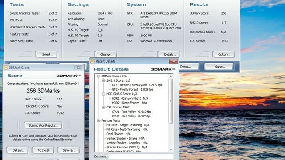Select HDR2 - Deep Freeze row
285x160 pixels.
pos(129,103)
